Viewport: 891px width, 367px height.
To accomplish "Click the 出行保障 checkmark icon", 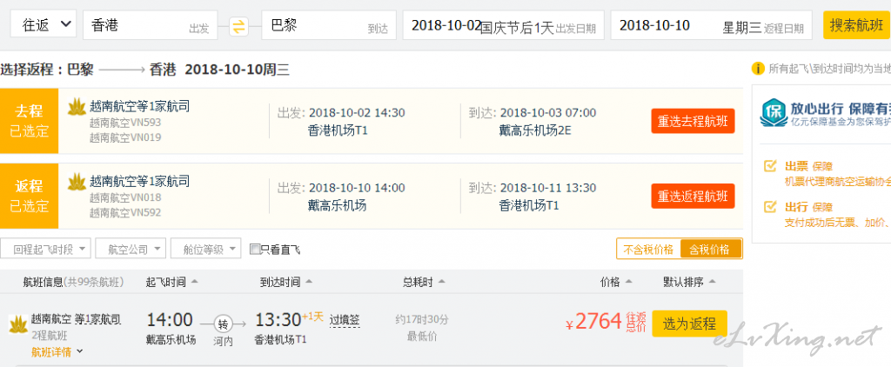I will coord(770,206).
